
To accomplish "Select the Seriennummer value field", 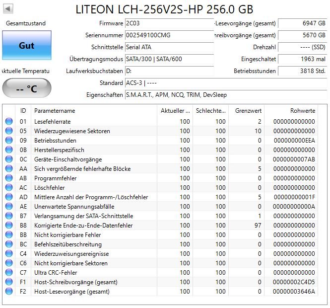I will pos(169,35).
